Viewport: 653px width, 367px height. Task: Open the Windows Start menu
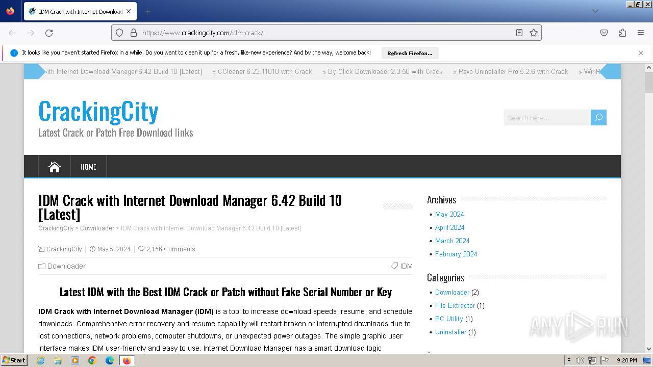point(14,360)
